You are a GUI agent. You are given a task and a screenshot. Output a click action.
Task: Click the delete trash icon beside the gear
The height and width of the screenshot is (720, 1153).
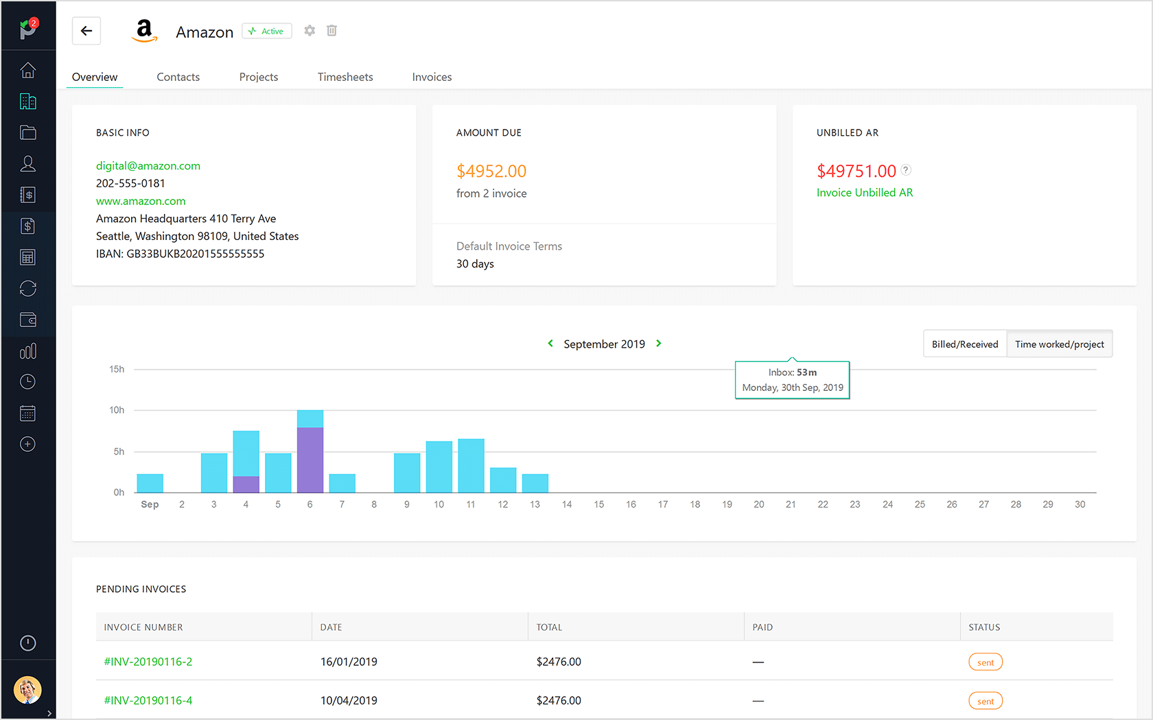click(x=331, y=30)
